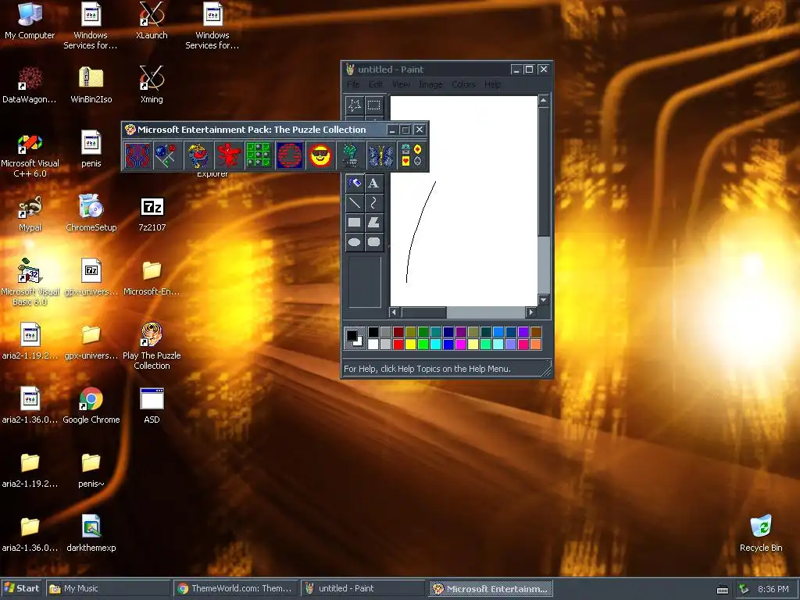Switch to My Music taskbar button
Image resolution: width=800 pixels, height=600 pixels.
[x=108, y=588]
